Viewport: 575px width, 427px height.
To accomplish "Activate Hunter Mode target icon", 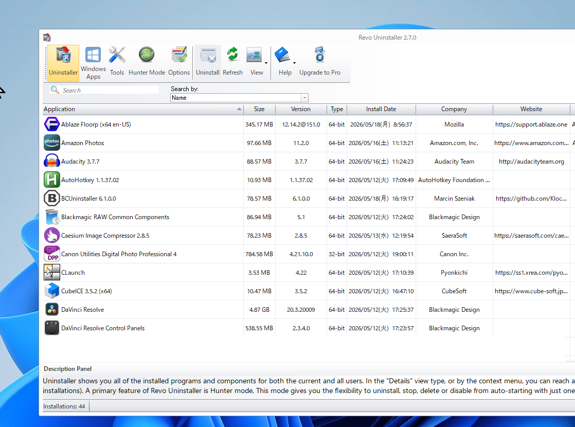I will tap(147, 55).
